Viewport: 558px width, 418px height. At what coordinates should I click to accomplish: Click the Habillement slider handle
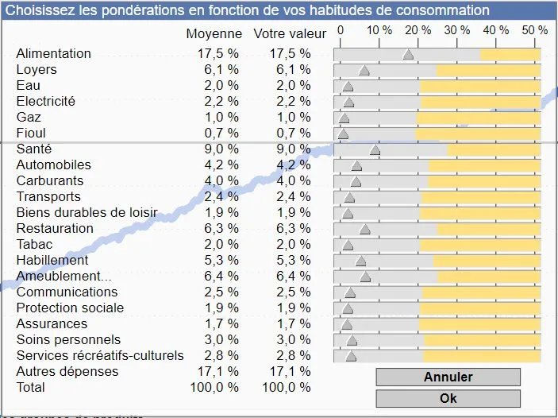[x=361, y=261]
